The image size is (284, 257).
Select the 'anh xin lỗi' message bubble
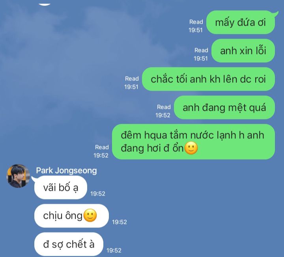click(243, 51)
